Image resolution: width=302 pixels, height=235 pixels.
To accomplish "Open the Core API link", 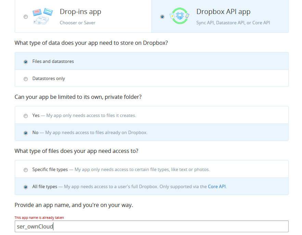I will coord(217,186).
